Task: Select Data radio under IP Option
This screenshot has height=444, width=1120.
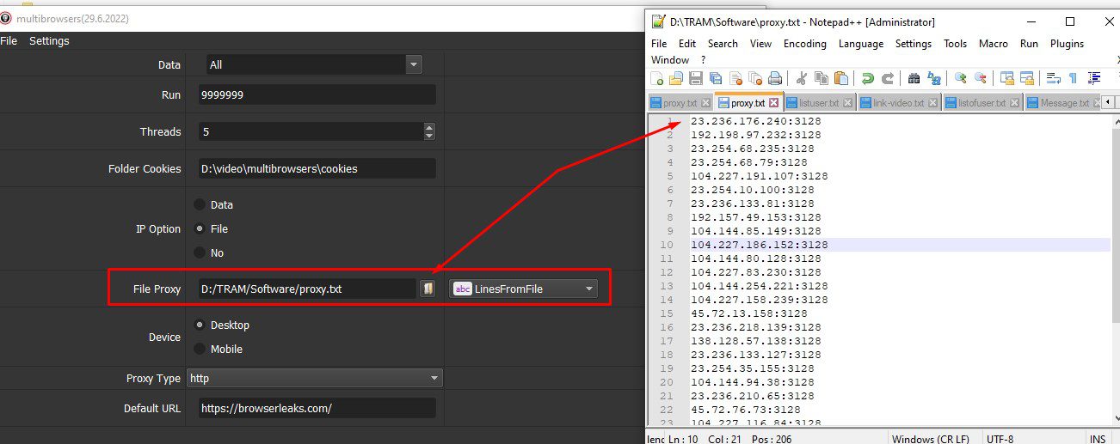Action: [x=200, y=205]
